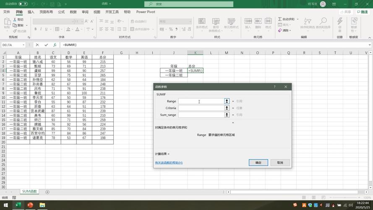This screenshot has height=210, width=373.
Task: Expand the formula bar
Action: 370,45
